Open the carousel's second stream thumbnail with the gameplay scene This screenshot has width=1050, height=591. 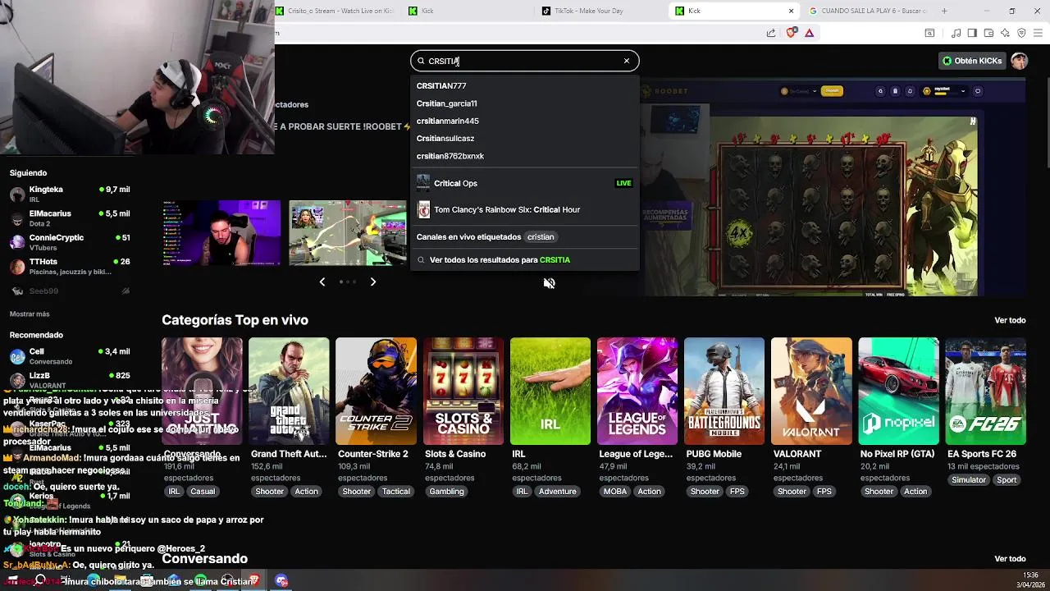[x=347, y=233]
